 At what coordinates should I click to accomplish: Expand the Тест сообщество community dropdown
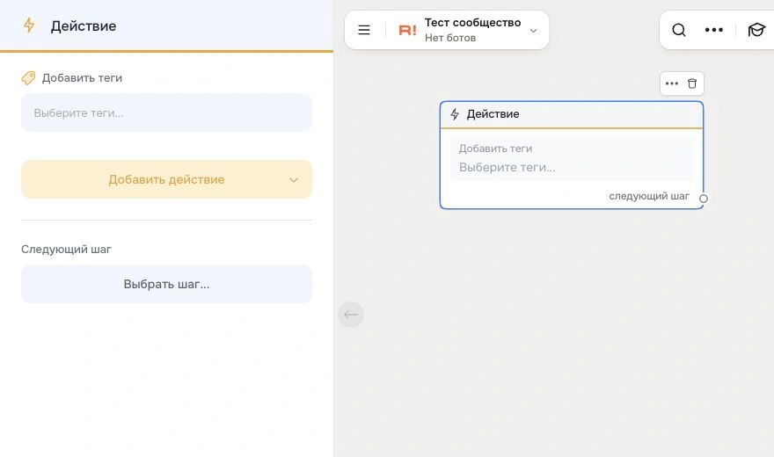click(533, 31)
